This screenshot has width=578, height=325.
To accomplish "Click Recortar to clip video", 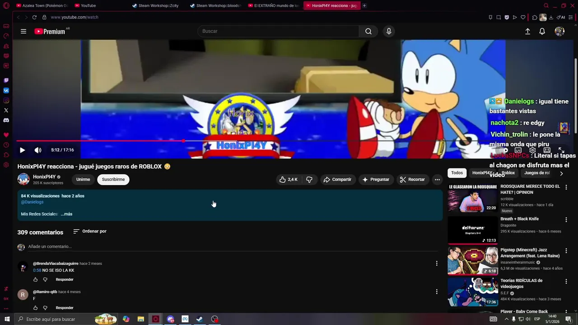I will click(412, 179).
